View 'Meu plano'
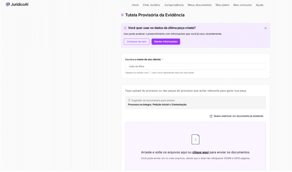 pos(222,5)
